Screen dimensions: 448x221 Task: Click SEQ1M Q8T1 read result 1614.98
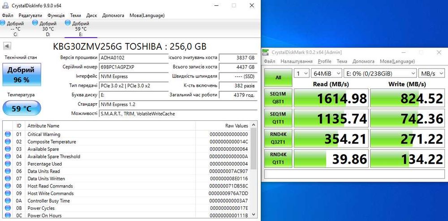point(331,98)
